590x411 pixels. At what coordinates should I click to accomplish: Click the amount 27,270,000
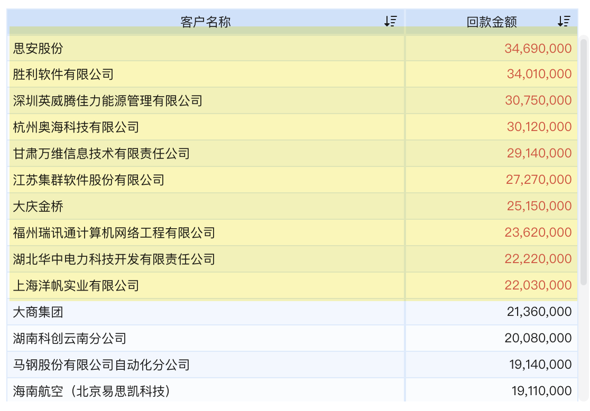[539, 180]
